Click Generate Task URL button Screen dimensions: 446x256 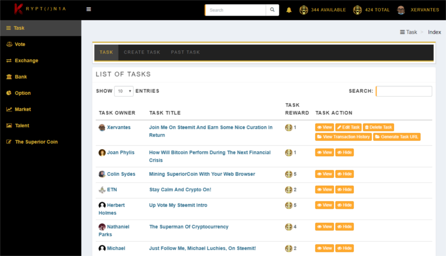click(397, 137)
